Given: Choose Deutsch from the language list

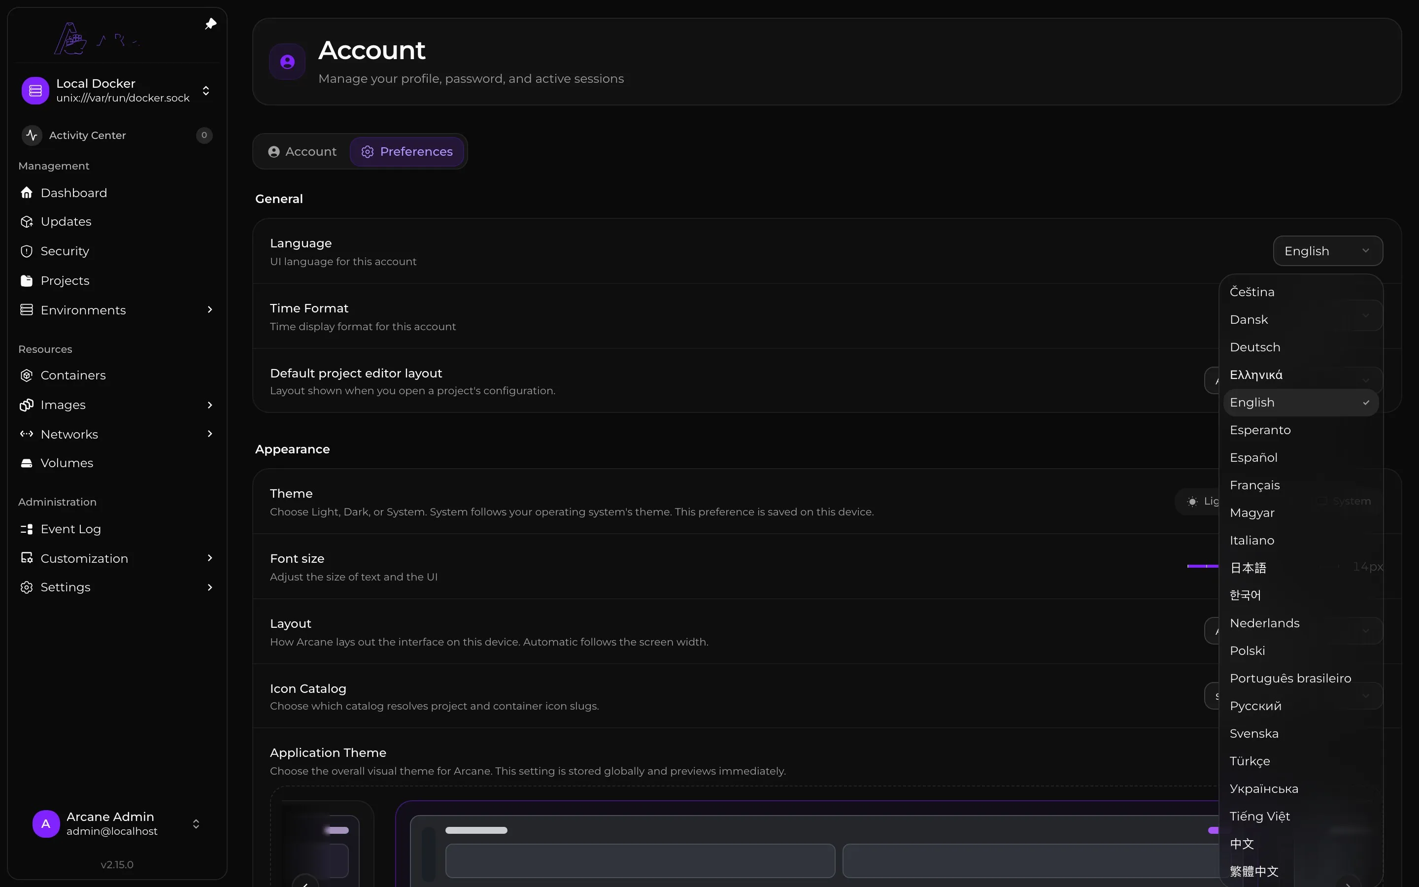Looking at the screenshot, I should point(1301,347).
